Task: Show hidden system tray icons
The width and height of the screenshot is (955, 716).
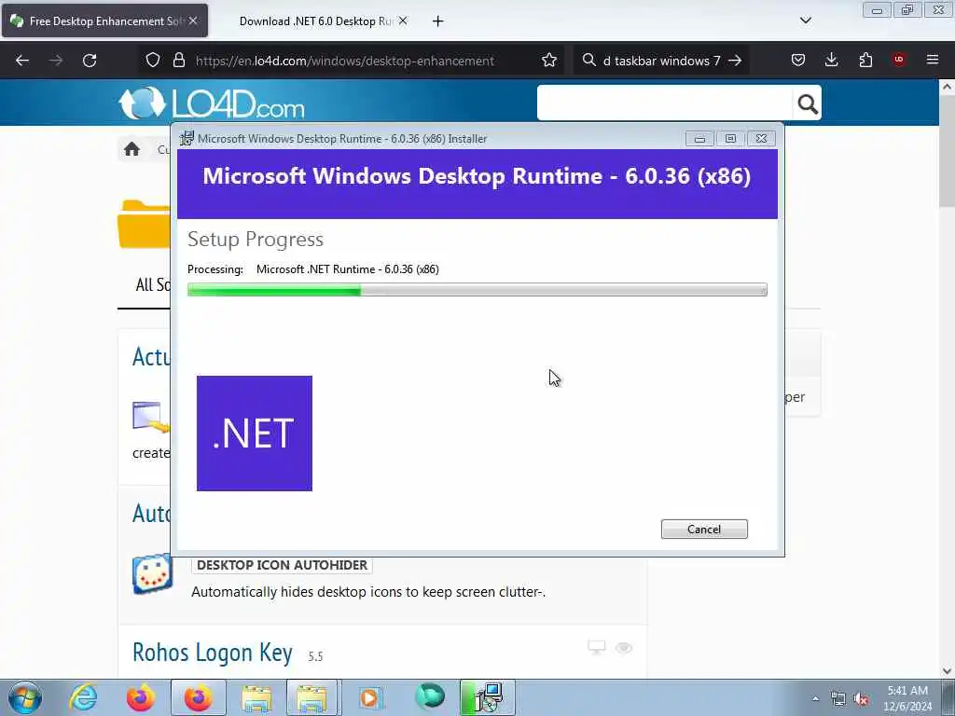Action: click(815, 698)
